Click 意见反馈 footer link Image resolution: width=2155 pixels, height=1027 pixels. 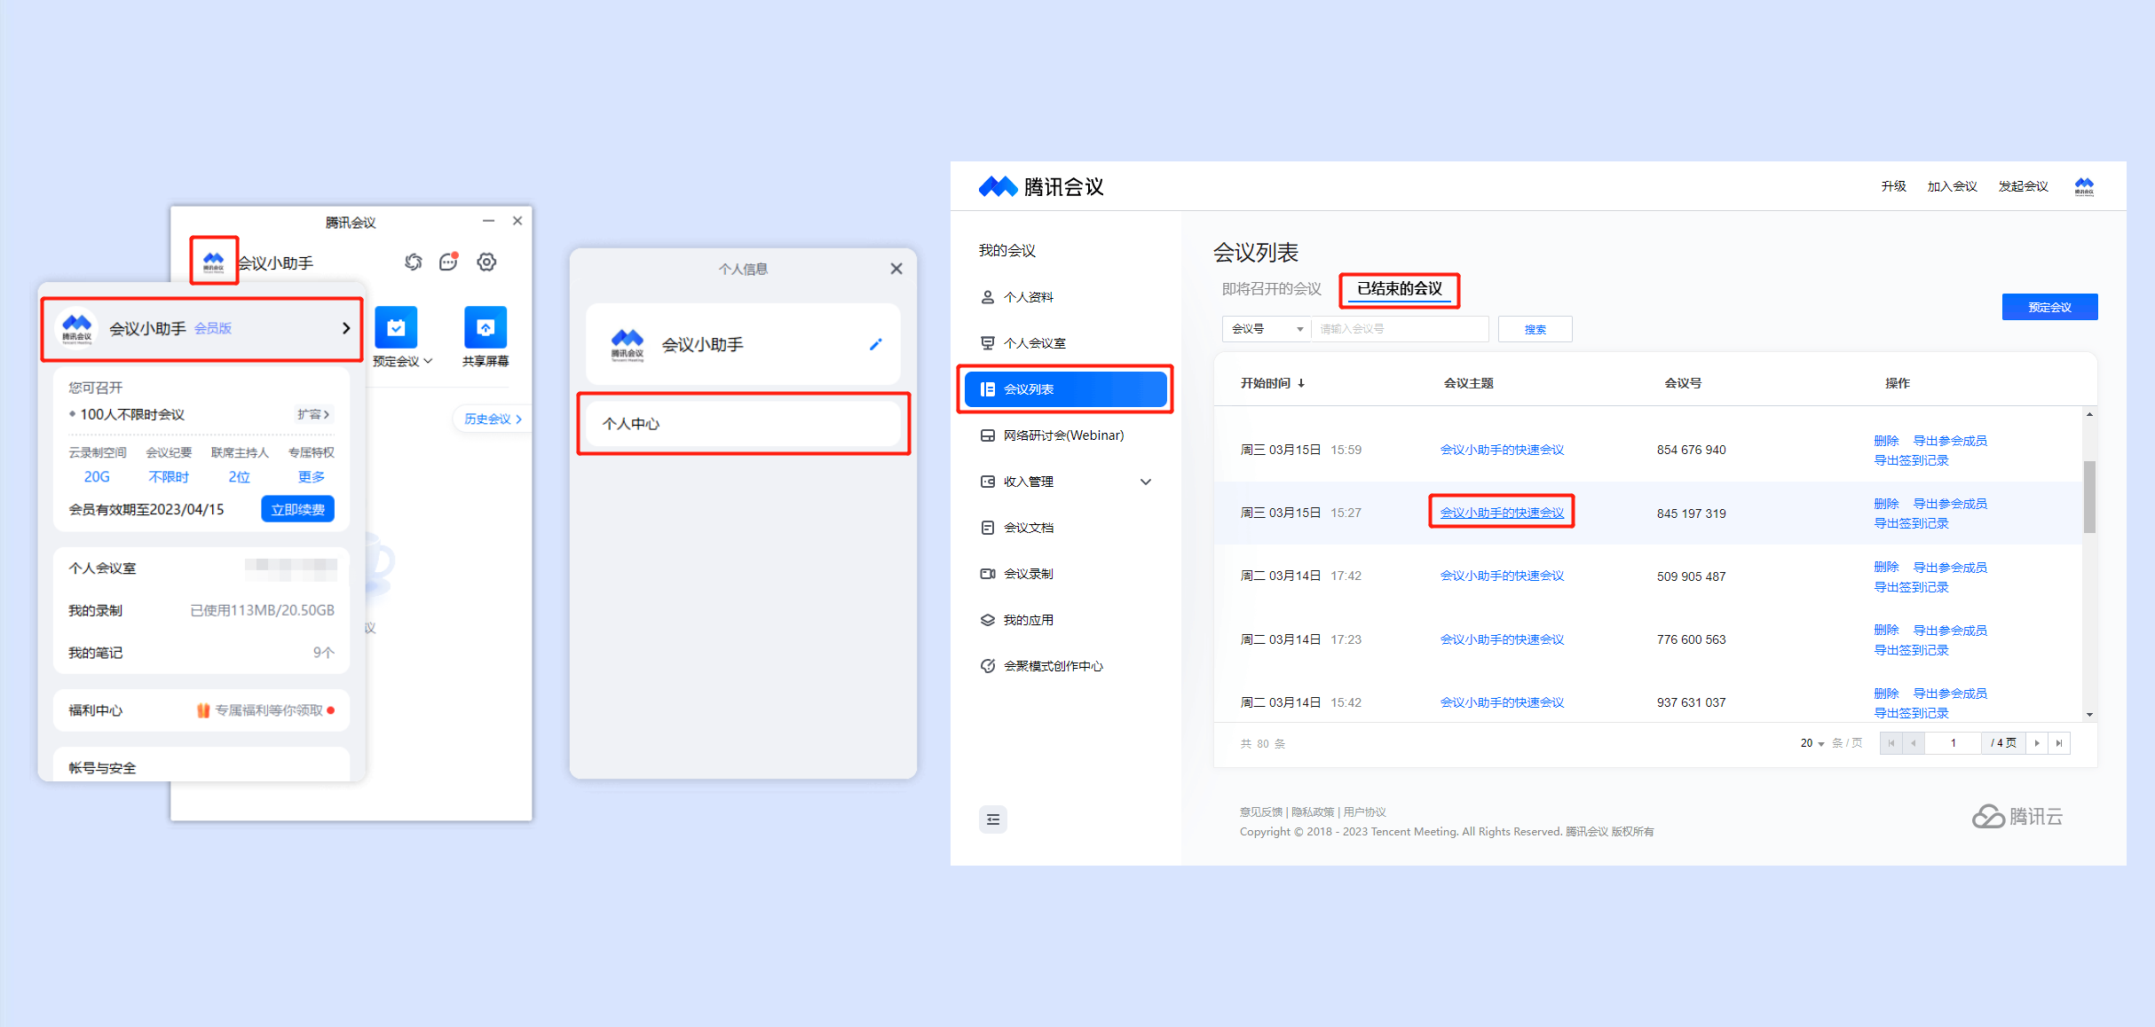click(1260, 812)
